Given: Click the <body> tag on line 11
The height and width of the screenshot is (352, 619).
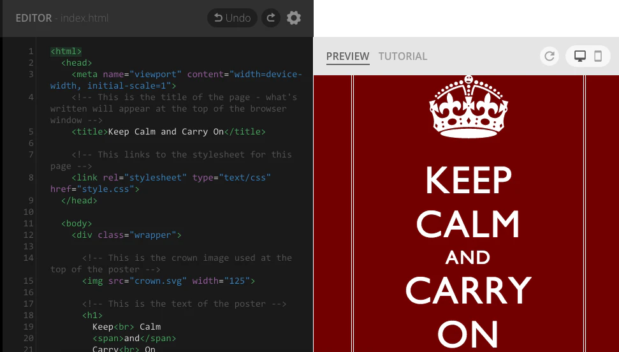Looking at the screenshot, I should 76,224.
